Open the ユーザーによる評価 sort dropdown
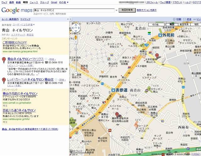 [24, 25]
